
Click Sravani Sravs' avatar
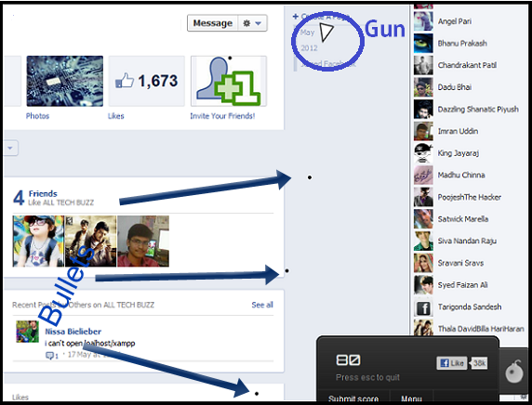pos(423,263)
